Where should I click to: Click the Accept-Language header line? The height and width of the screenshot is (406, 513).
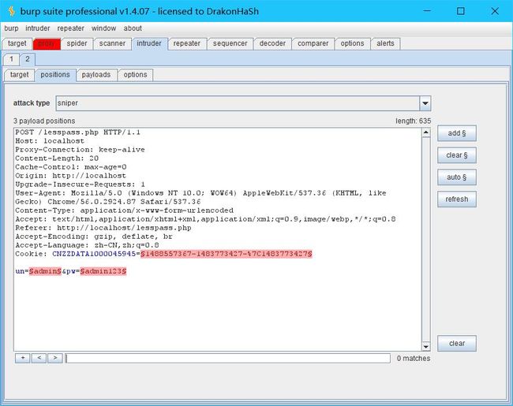click(x=87, y=245)
